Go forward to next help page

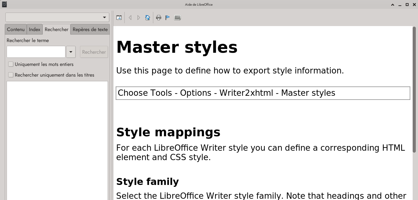coord(138,18)
